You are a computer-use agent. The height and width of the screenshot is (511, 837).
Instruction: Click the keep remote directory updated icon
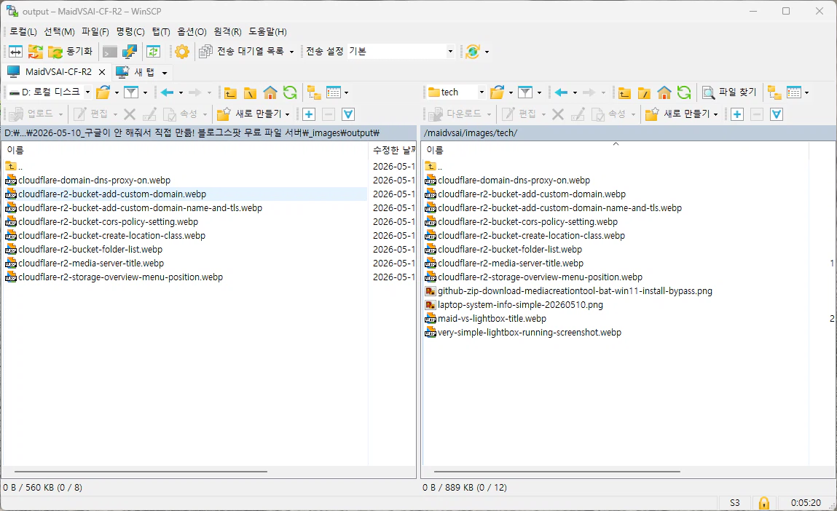click(x=153, y=52)
